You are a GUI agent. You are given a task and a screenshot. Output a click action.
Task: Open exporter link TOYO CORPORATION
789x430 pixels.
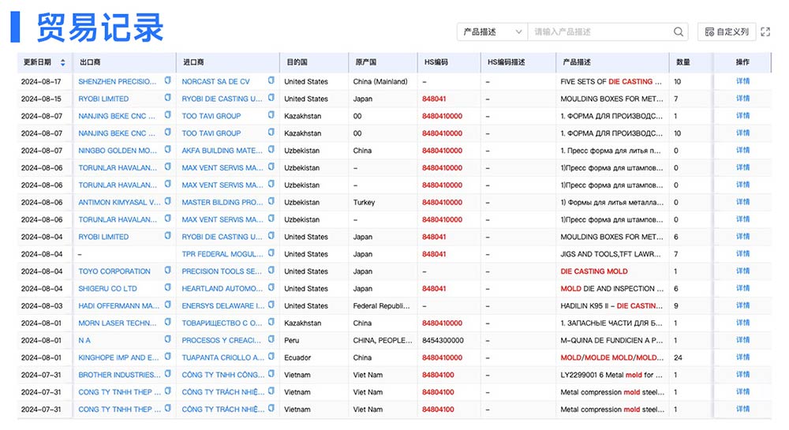(x=114, y=271)
